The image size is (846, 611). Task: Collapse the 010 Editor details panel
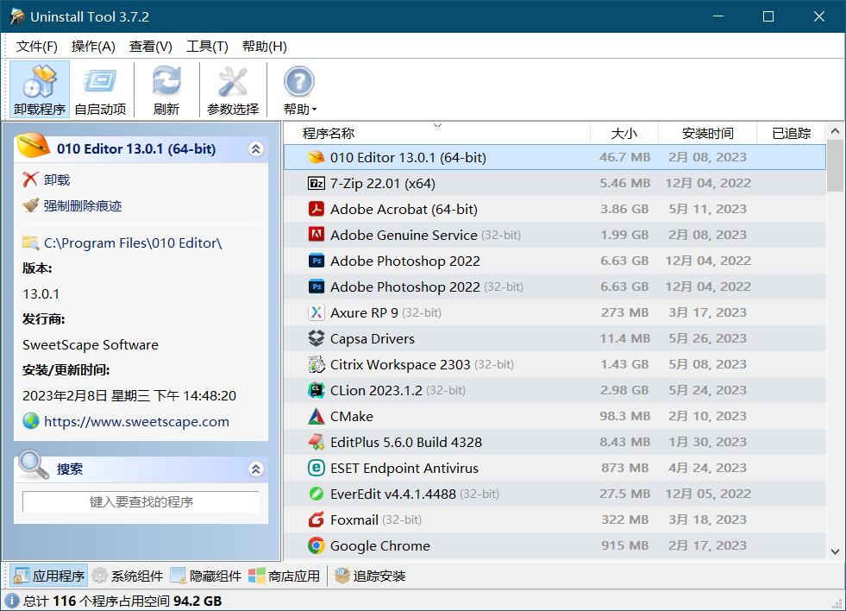[256, 149]
